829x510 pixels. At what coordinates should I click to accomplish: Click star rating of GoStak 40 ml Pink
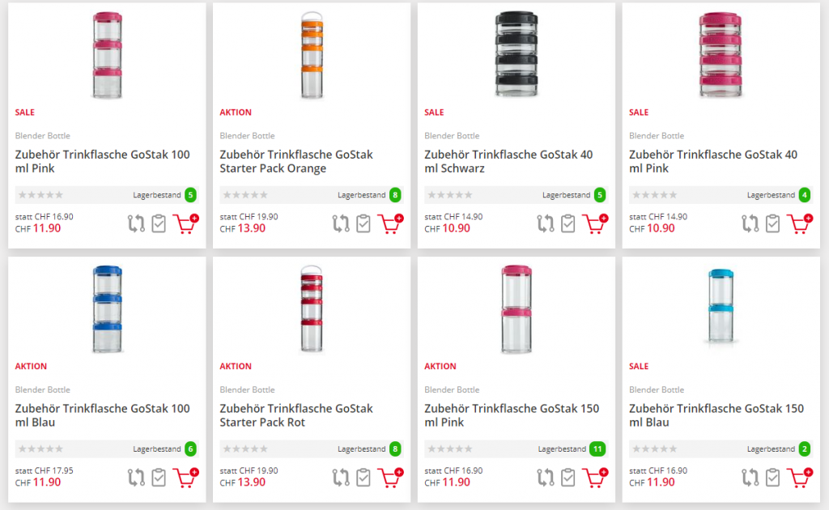(x=653, y=195)
